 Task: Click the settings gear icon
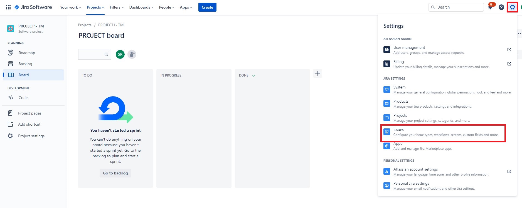512,7
